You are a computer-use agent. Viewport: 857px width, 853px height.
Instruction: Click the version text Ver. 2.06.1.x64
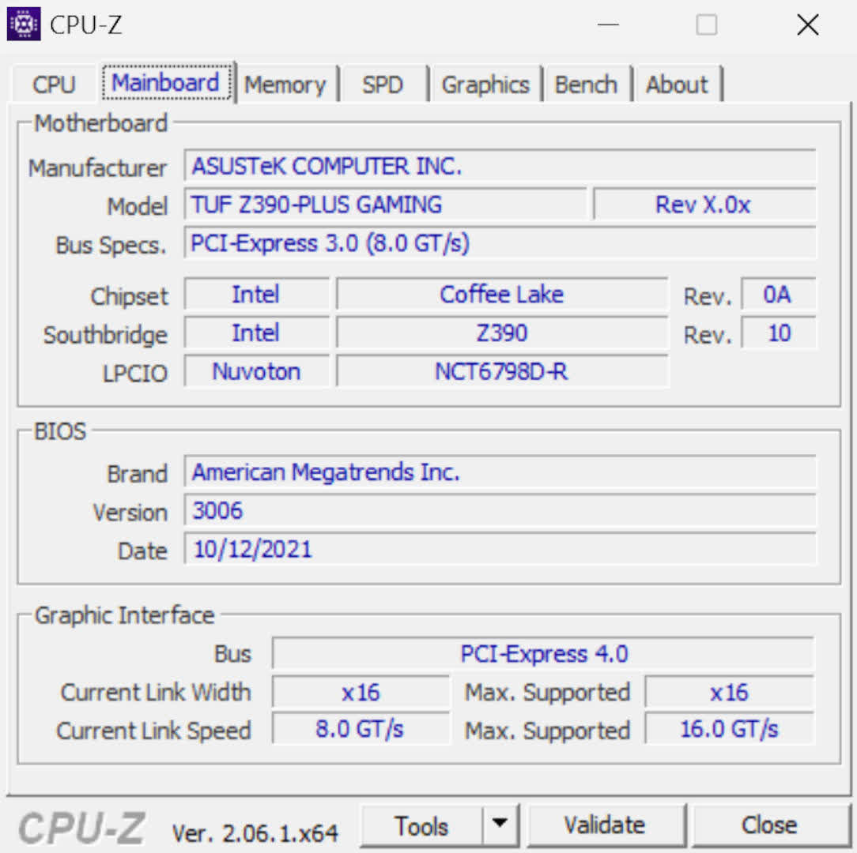255,833
